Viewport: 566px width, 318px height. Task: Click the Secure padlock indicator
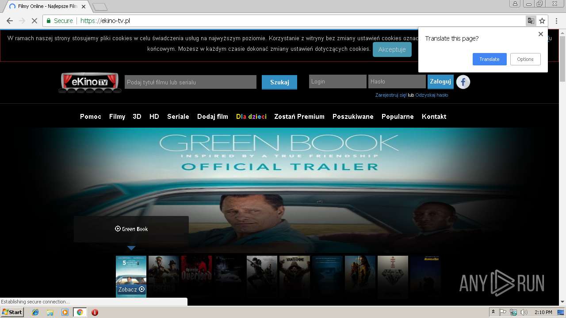(60, 21)
